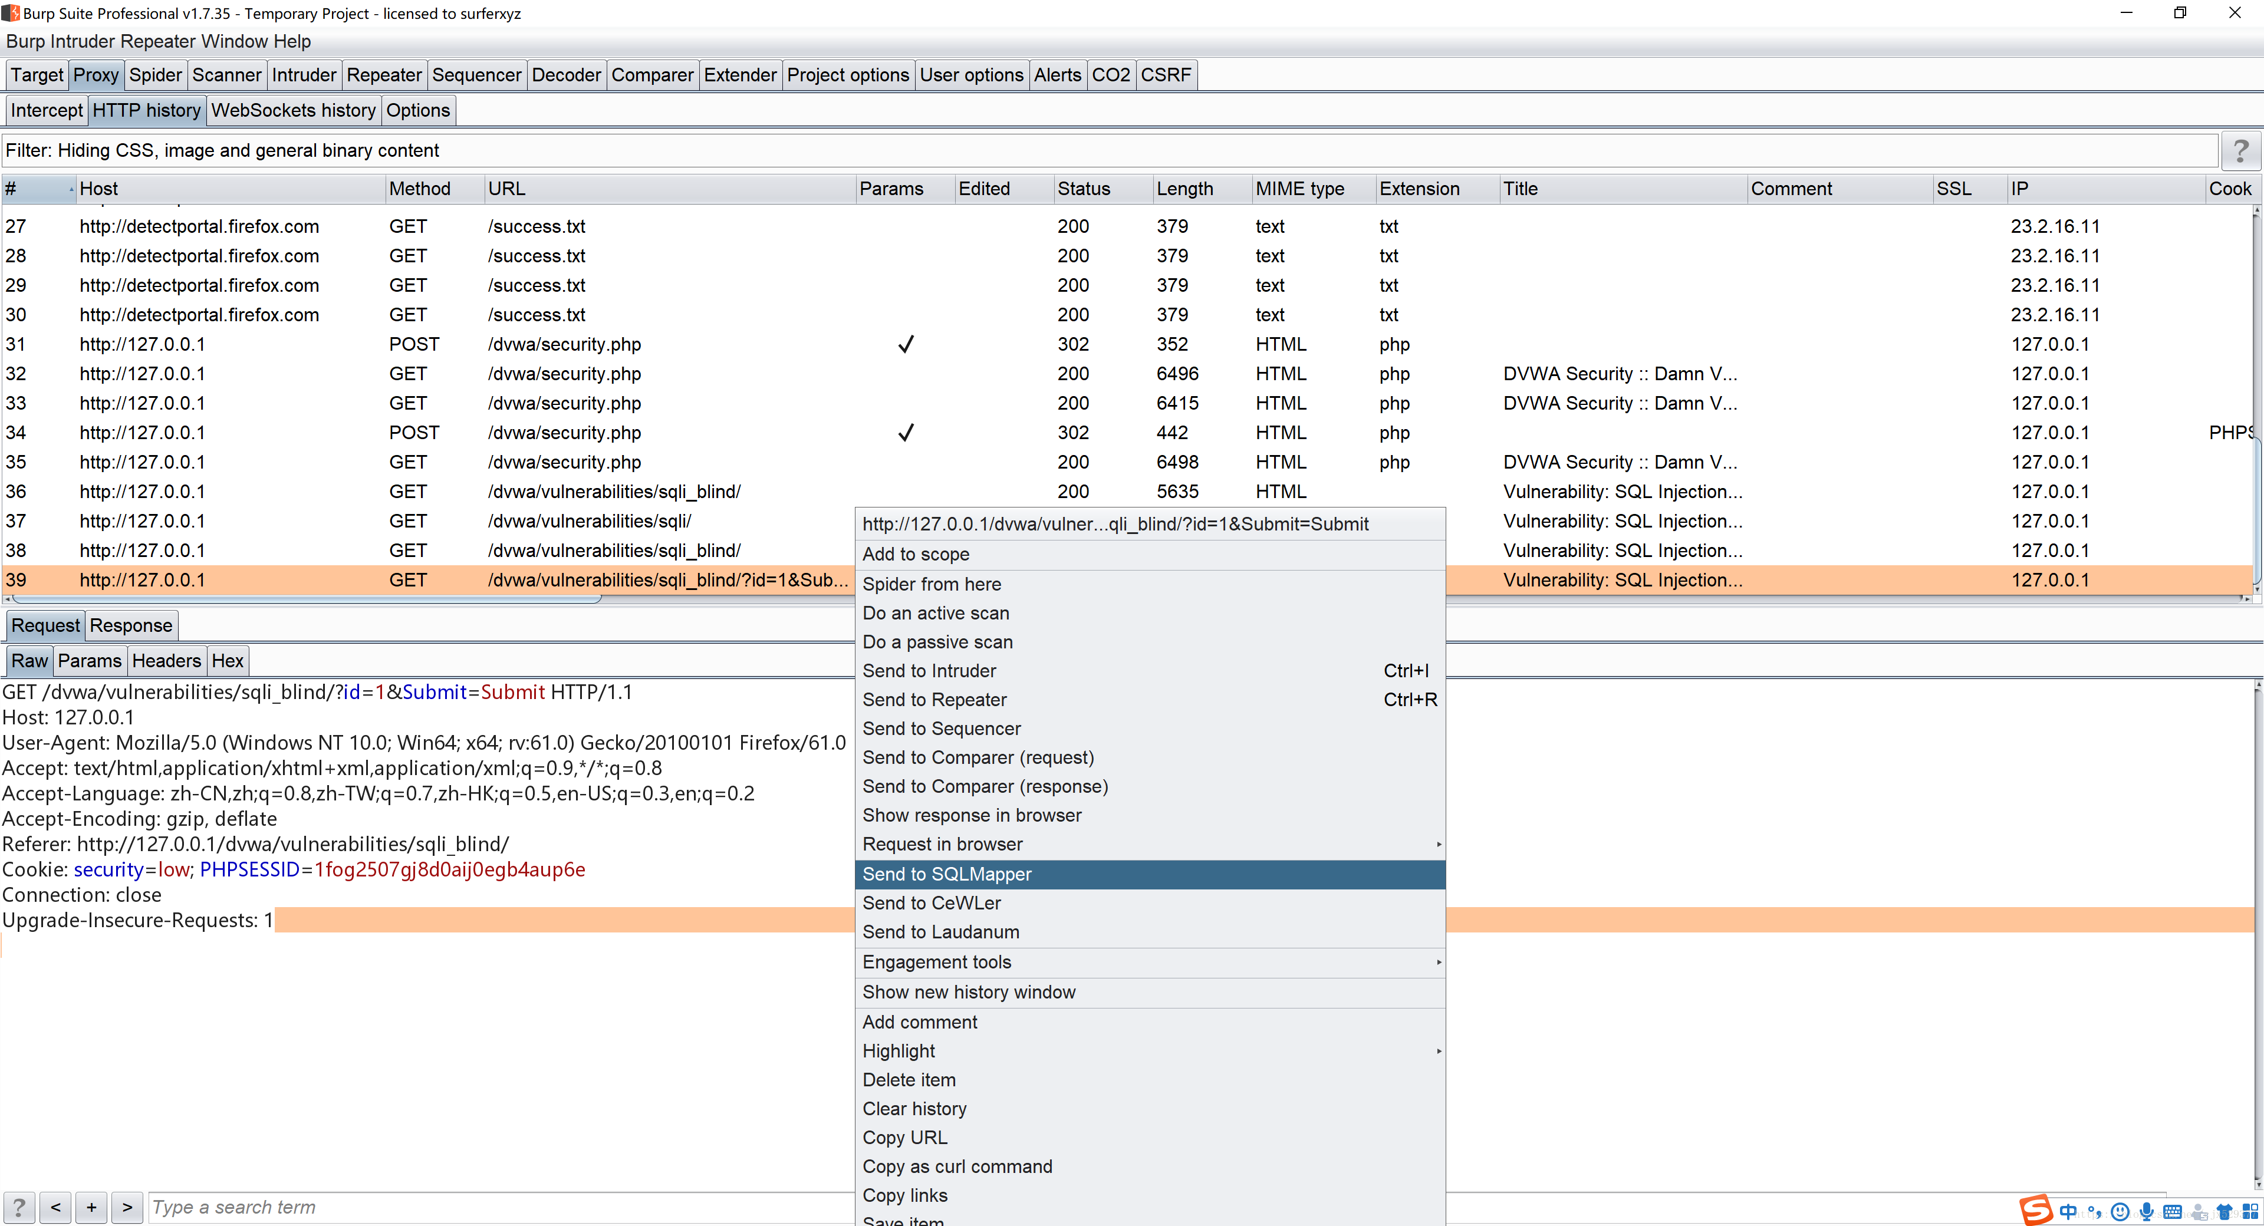The width and height of the screenshot is (2264, 1226).
Task: Open Sogou emoji smiley panel
Action: point(2120,1212)
